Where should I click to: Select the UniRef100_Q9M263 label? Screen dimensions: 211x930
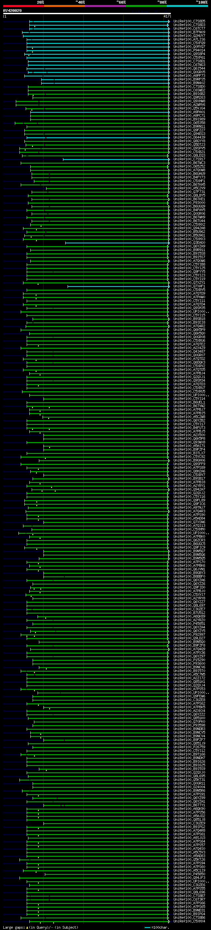coord(189,97)
